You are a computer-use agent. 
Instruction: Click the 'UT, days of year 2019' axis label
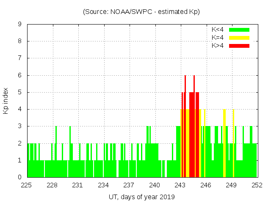click(x=141, y=197)
